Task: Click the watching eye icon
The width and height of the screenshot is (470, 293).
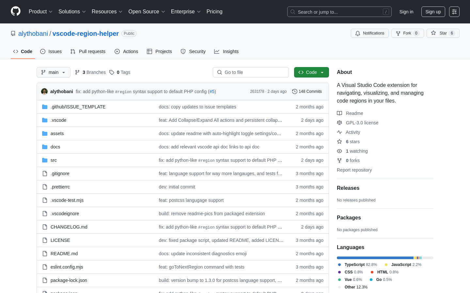Action: [339, 151]
